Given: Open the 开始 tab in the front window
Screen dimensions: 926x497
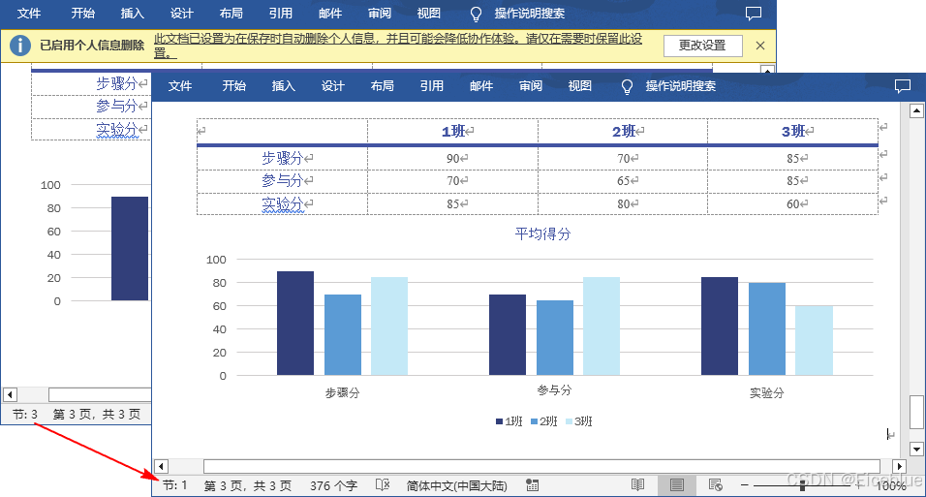Looking at the screenshot, I should 233,85.
